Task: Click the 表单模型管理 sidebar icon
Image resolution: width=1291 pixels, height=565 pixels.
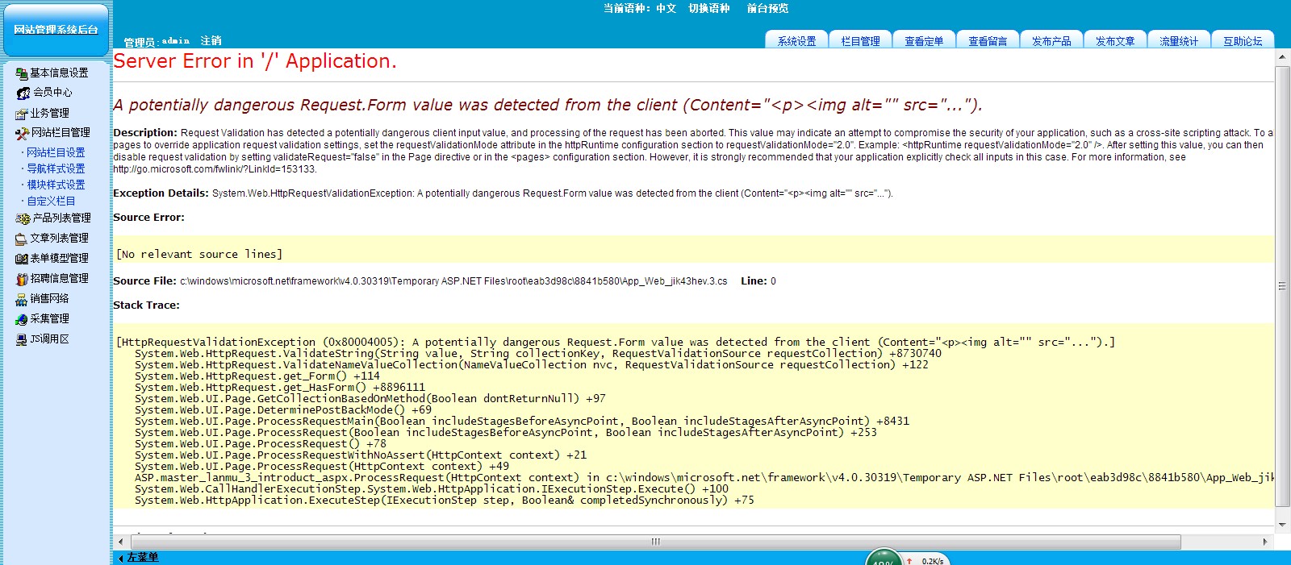Action: 22,259
